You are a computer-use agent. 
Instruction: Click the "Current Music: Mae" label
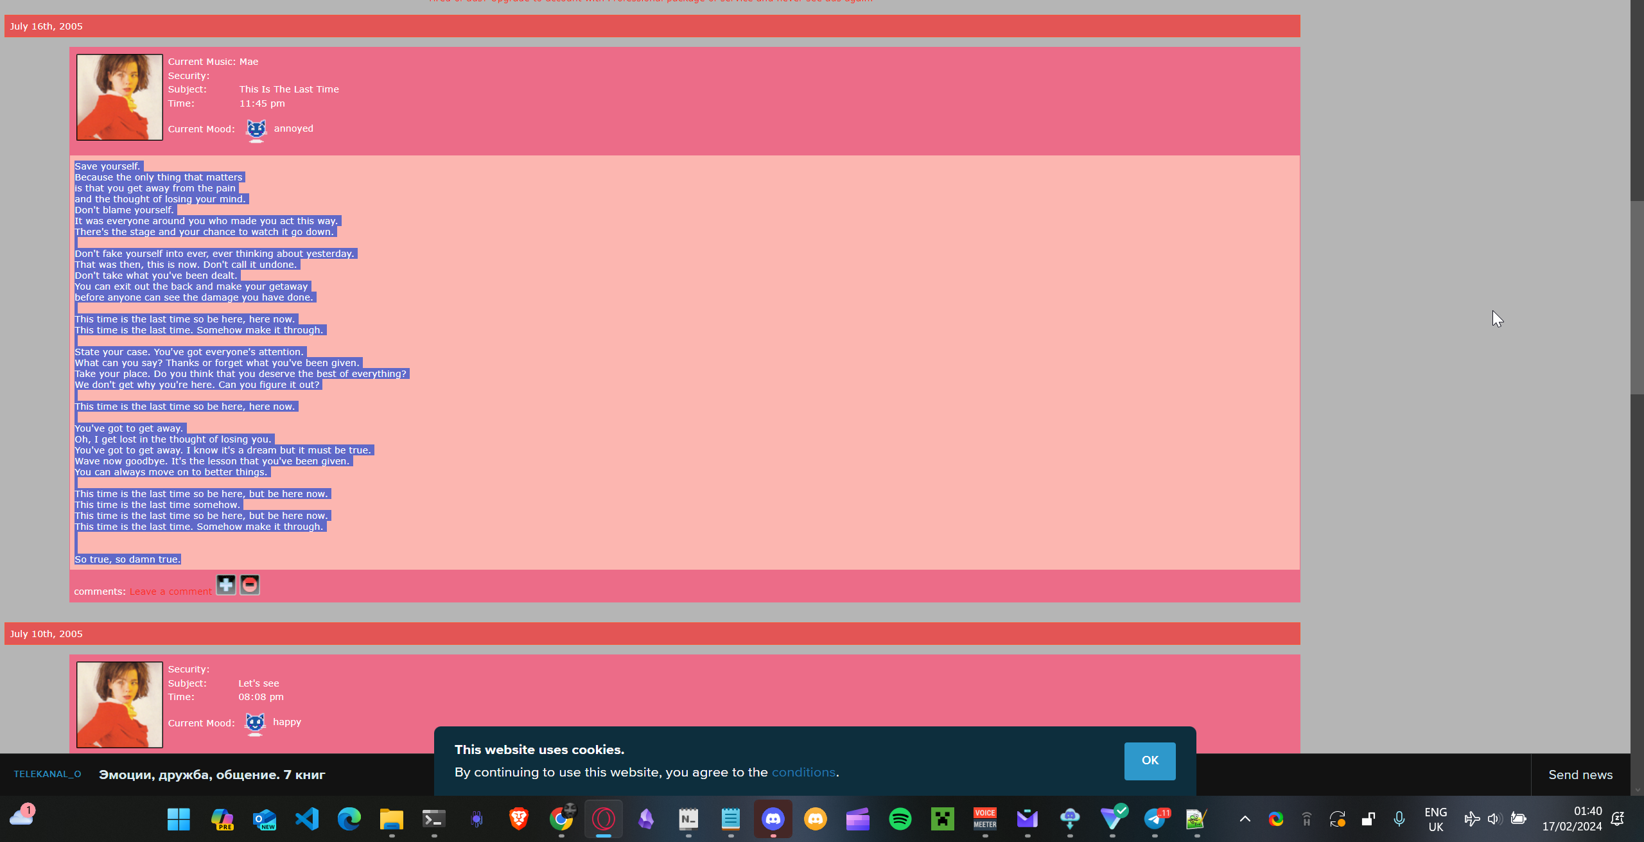(x=213, y=62)
